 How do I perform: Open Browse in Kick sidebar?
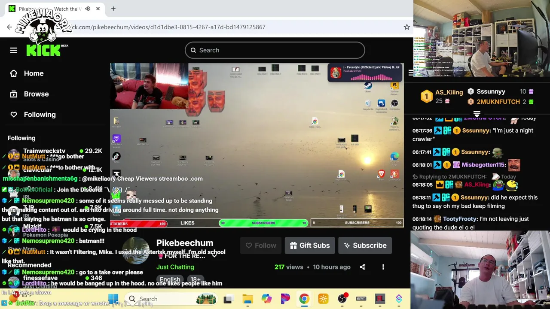coord(36,94)
